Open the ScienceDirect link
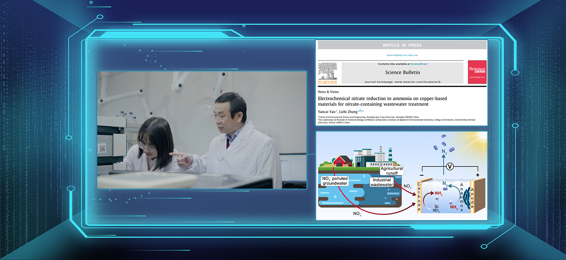Screen dimensions: 566x260 point(419,64)
